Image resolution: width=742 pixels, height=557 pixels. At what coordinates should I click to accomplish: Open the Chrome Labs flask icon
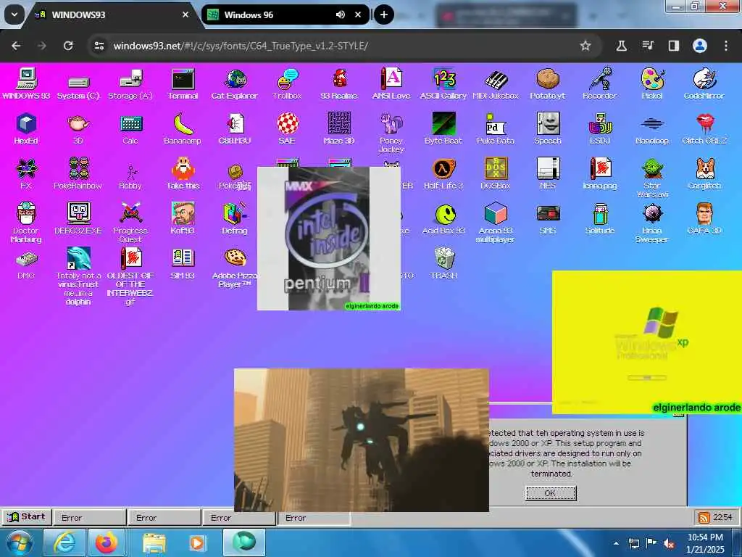point(621,46)
